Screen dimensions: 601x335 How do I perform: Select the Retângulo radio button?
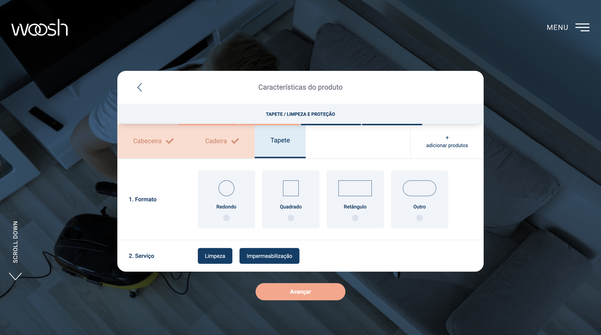pos(355,218)
